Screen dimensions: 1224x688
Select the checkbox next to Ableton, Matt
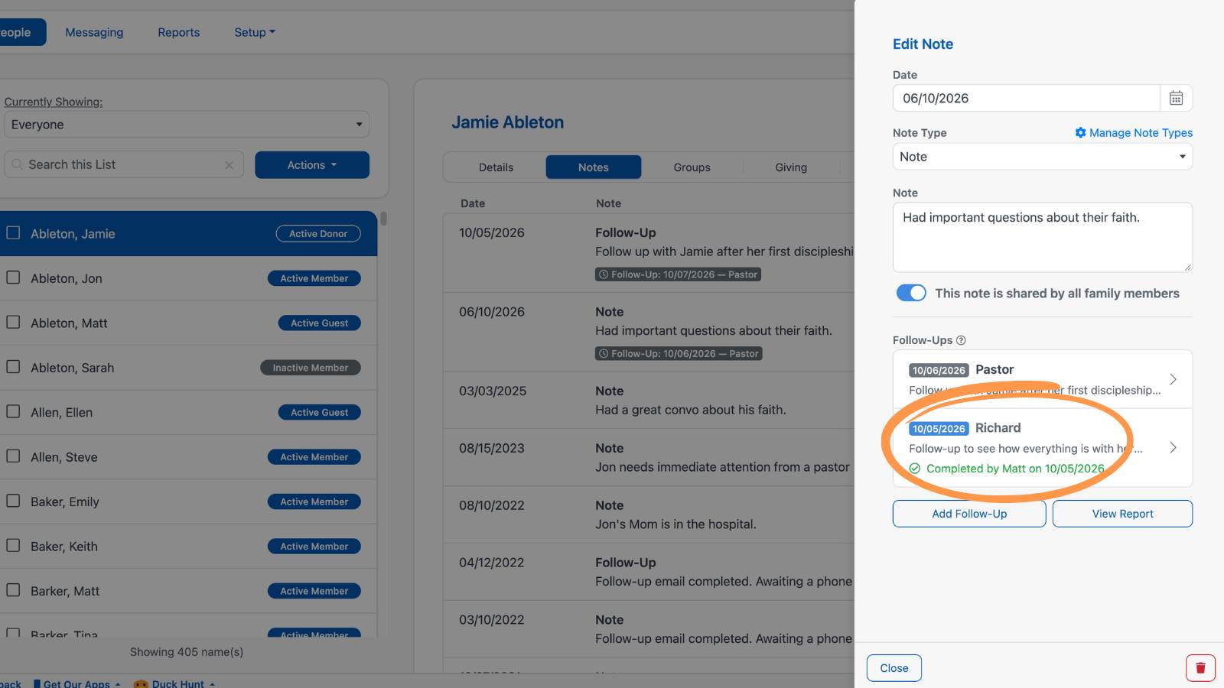pos(13,322)
